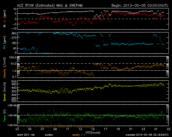The height and width of the screenshot is (137, 172).
Task: Click the plot title 'ACE RTSW (Estimated) MAG & SWEPAM'
Action: pyautogui.click(x=50, y=5)
